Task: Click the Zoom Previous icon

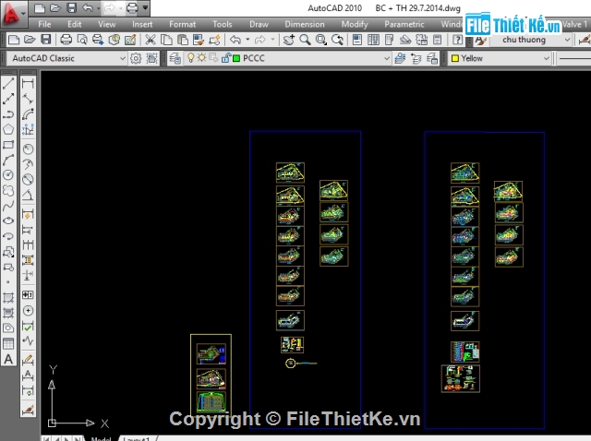Action: (337, 40)
